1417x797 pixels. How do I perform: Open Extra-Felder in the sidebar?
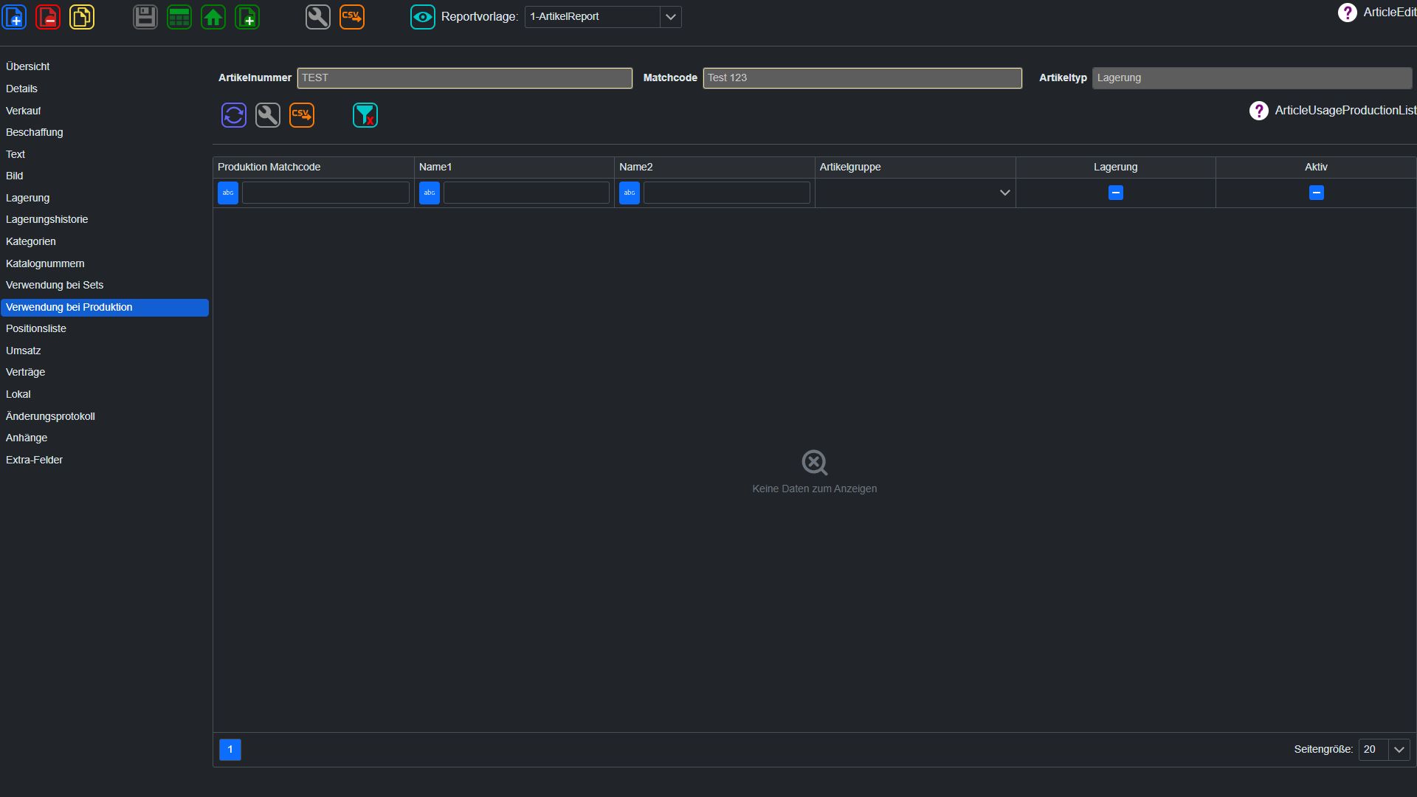(104, 460)
